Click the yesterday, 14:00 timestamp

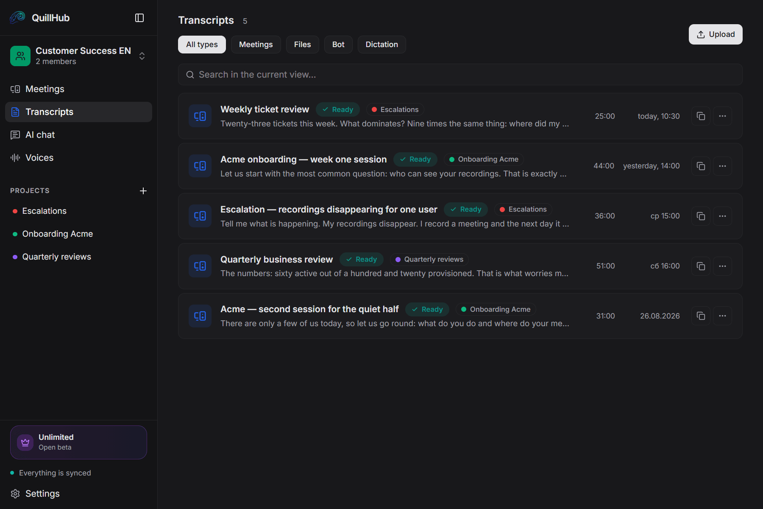tap(652, 166)
